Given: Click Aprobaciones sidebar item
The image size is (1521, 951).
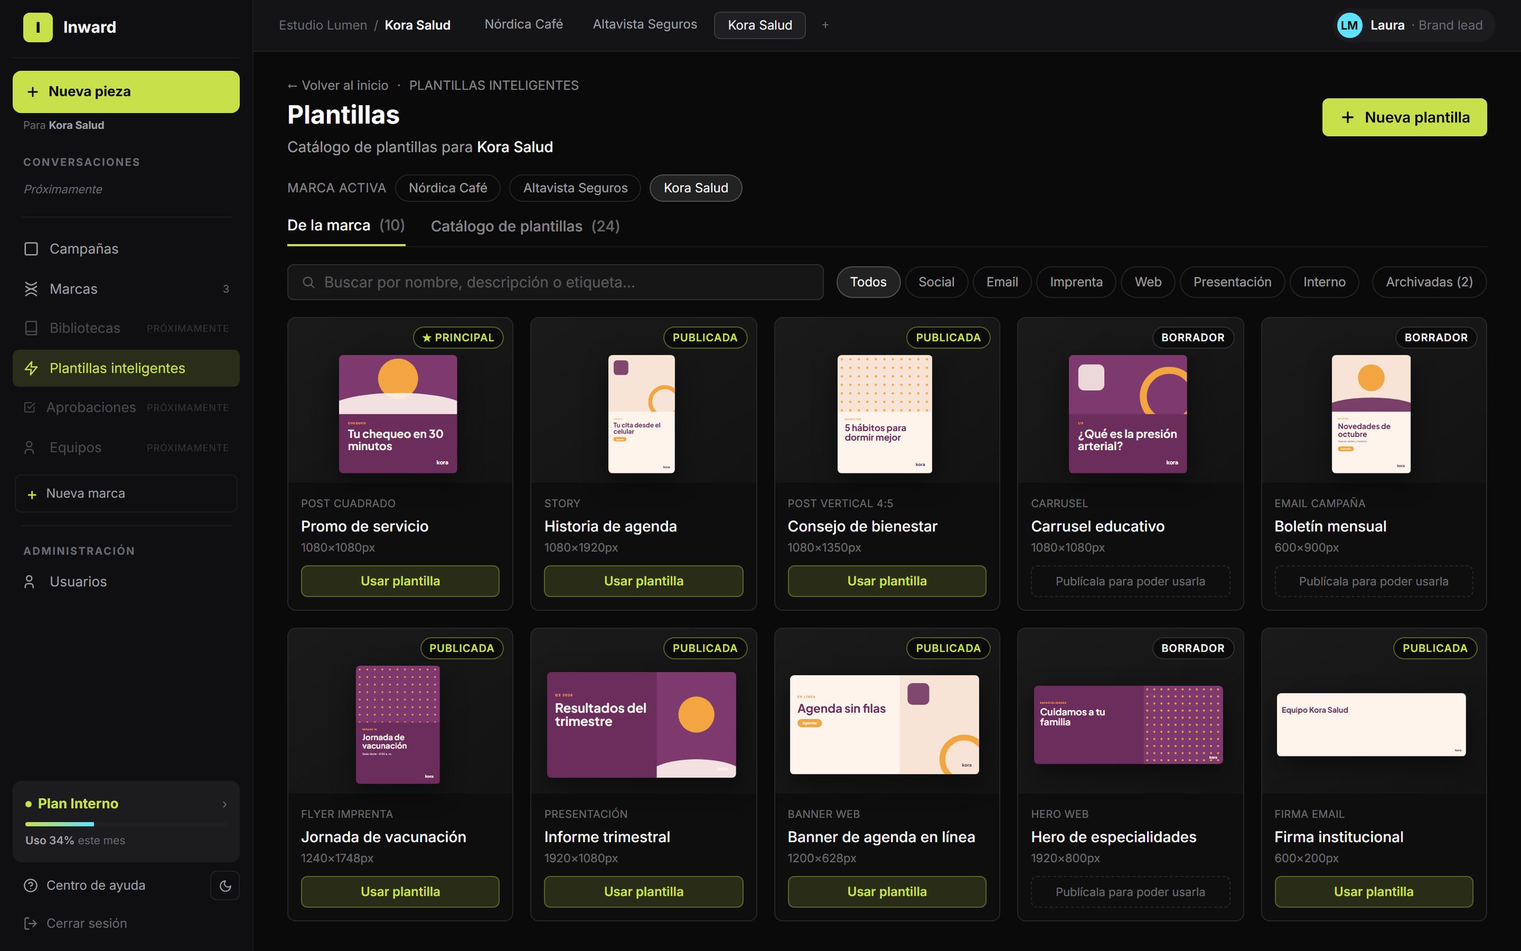Looking at the screenshot, I should (x=126, y=408).
